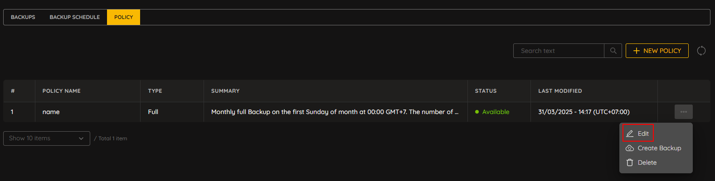
Task: Click the pencil icon beside Edit
Action: 630,133
